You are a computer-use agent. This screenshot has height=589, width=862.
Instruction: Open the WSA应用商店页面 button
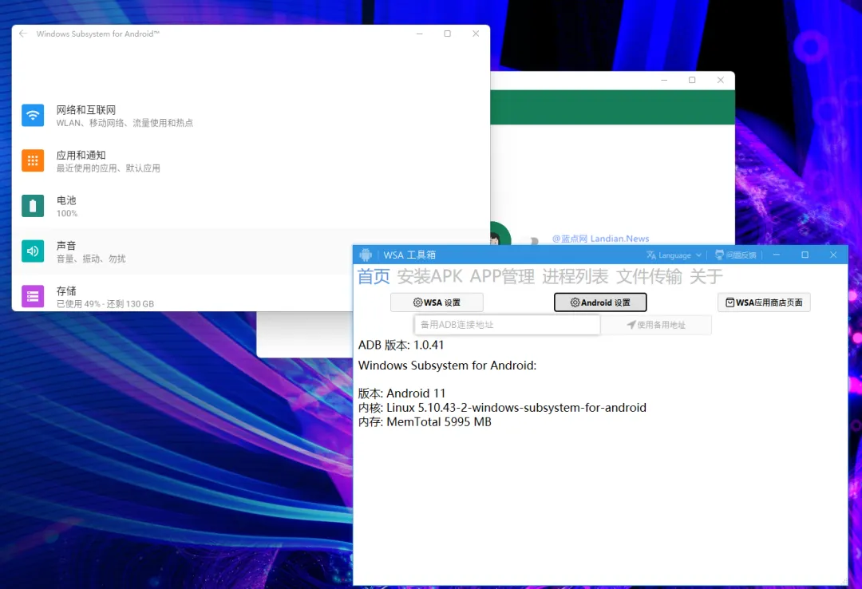point(764,302)
